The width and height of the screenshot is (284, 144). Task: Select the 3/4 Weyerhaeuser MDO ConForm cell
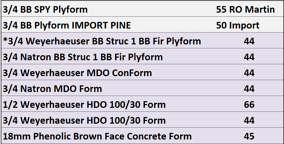(78, 73)
